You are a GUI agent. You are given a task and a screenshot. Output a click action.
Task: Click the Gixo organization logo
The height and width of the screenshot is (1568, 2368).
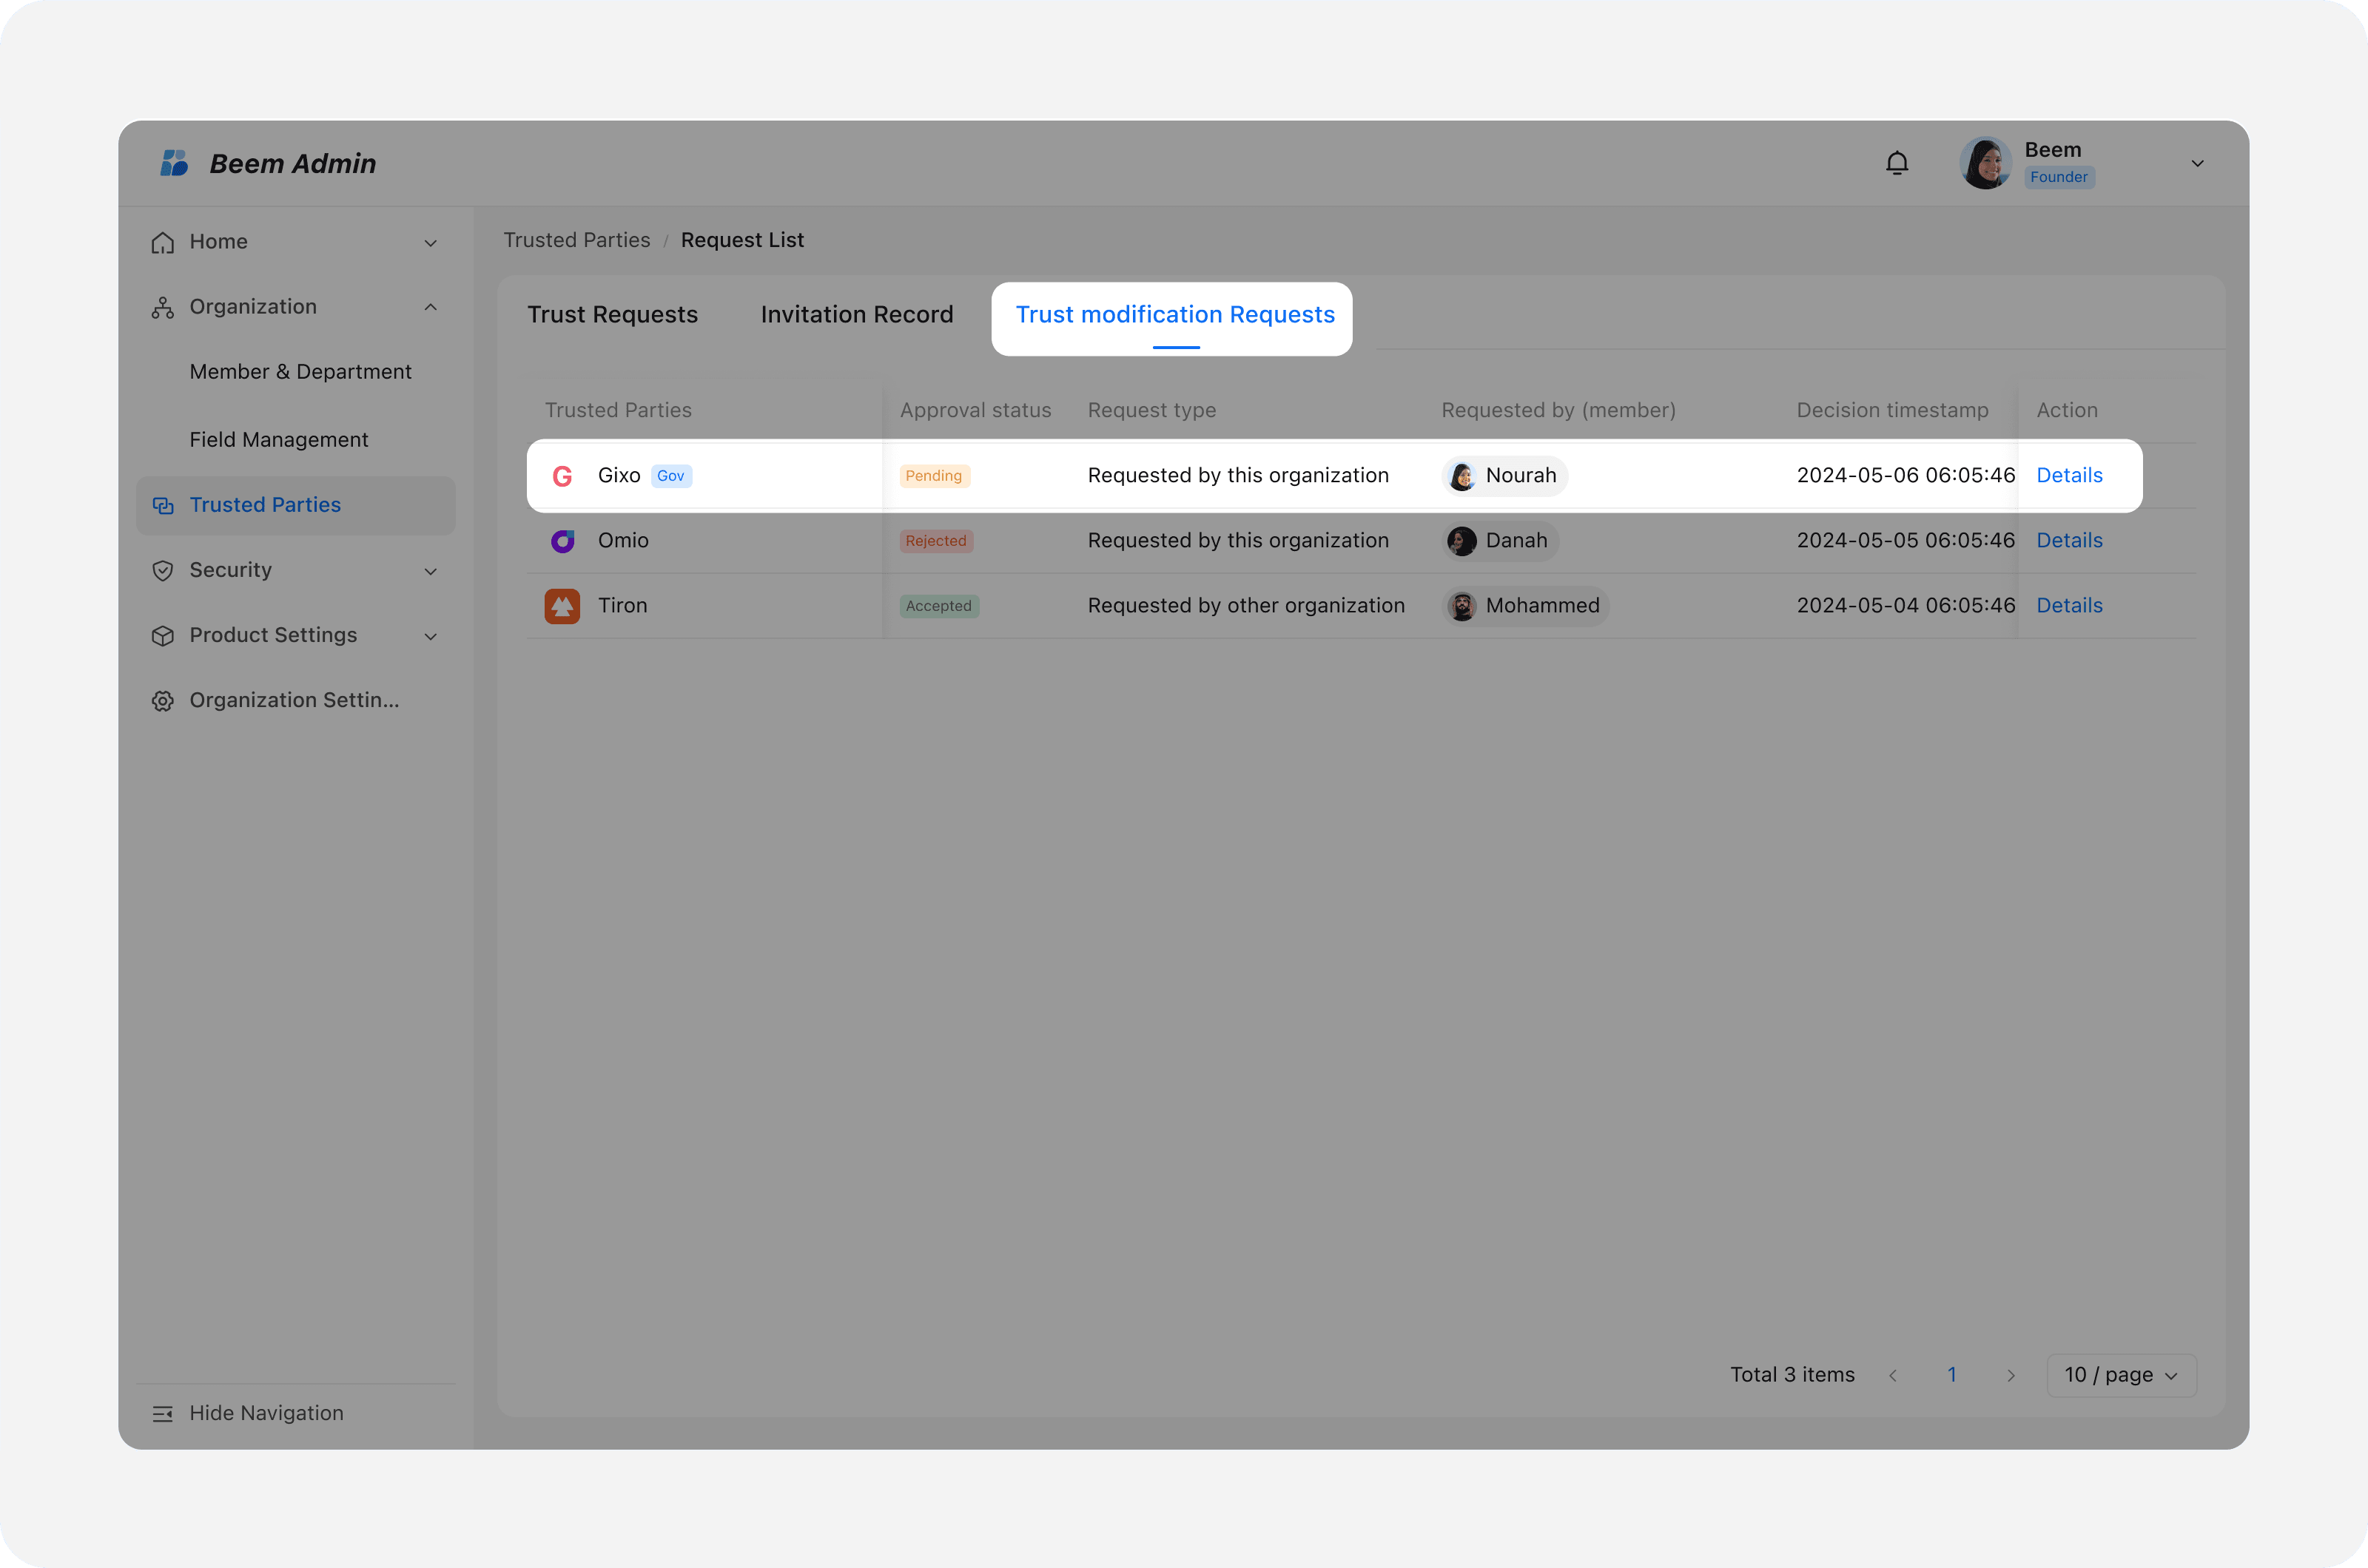(562, 476)
